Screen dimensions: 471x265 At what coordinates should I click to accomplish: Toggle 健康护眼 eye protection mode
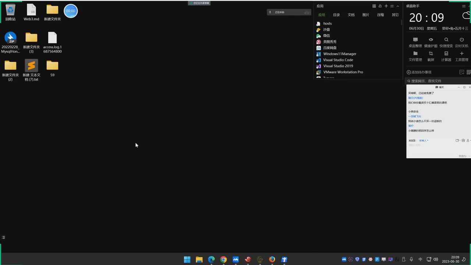click(x=431, y=43)
